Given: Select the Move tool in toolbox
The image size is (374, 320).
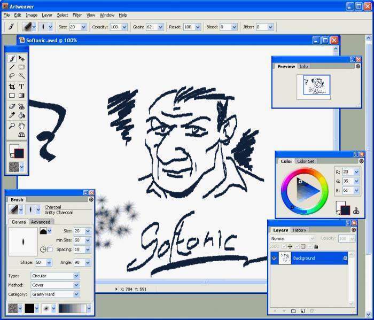Looking at the screenshot, I should coord(21,58).
